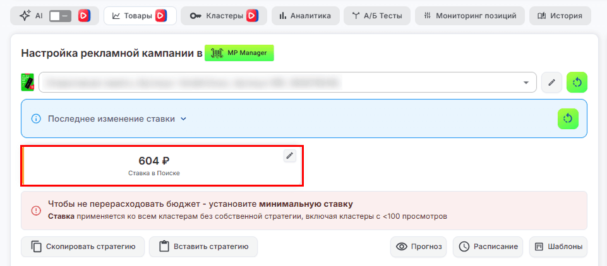Click the Последнее изменение ставки text

click(x=111, y=119)
